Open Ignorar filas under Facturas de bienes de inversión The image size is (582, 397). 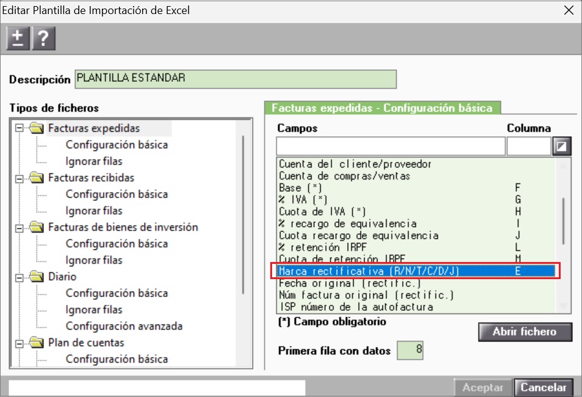tap(94, 260)
